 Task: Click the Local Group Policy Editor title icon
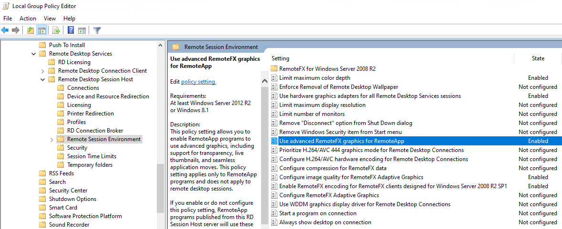pyautogui.click(x=6, y=6)
